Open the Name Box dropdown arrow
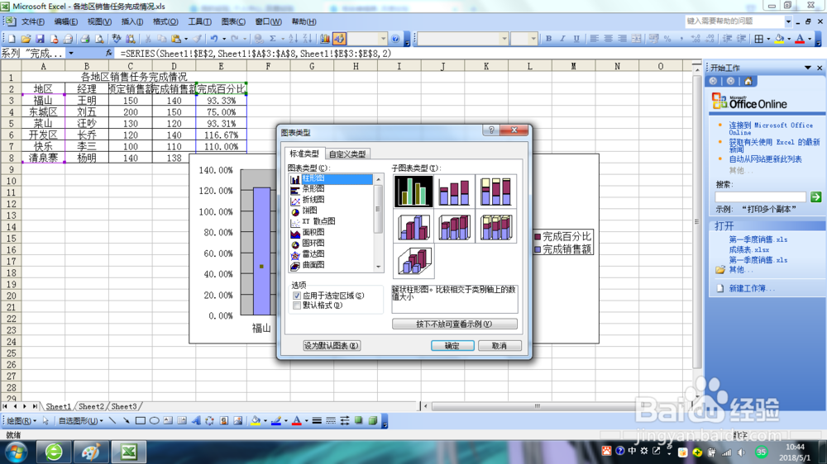The width and height of the screenshot is (827, 464). [70, 53]
